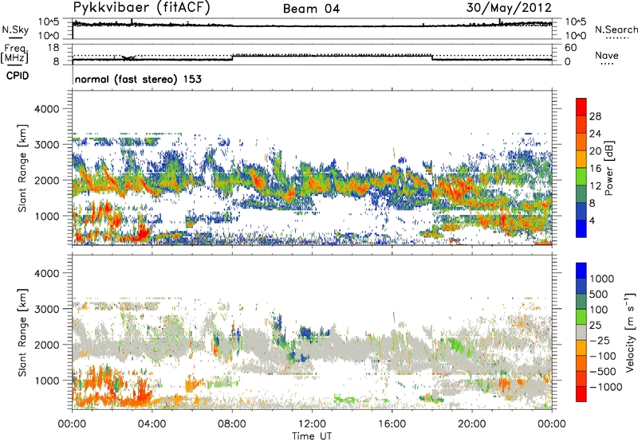Click the "2000" tick on the velocity panel
The width and height of the screenshot is (638, 441).
coord(46,345)
